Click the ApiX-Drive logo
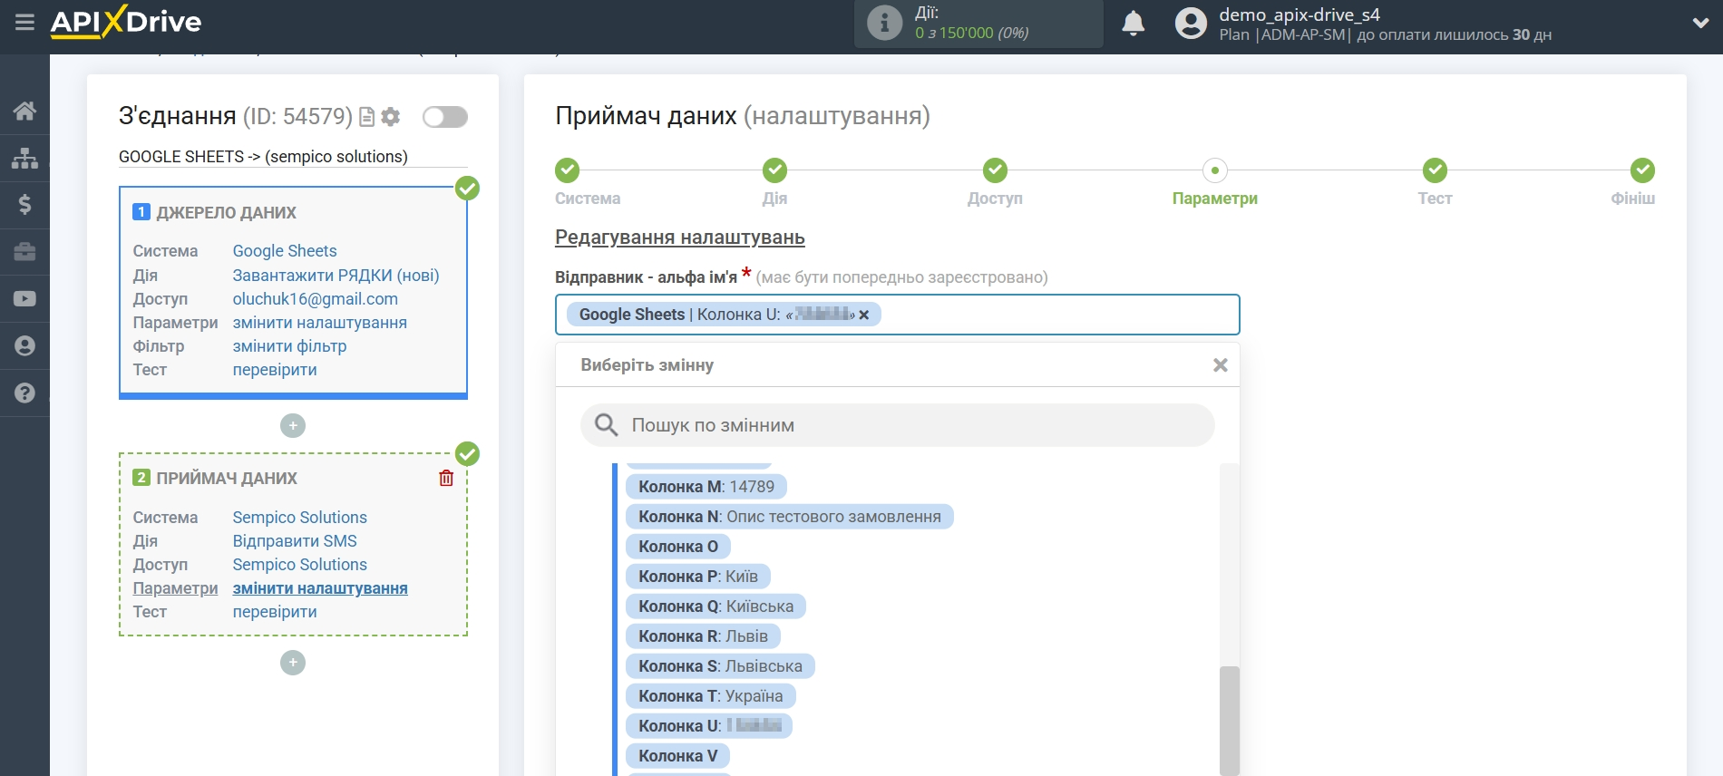This screenshot has height=776, width=1723. click(x=126, y=22)
